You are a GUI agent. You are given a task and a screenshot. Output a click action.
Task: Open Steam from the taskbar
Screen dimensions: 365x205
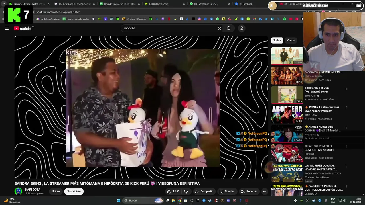pos(210,200)
